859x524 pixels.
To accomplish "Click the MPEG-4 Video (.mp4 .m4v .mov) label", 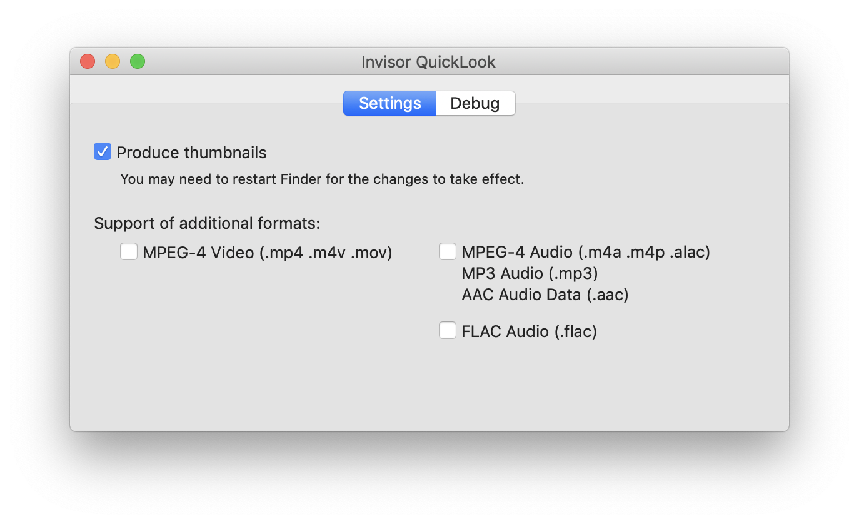I will coord(268,253).
